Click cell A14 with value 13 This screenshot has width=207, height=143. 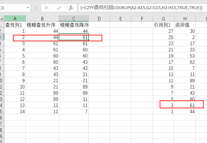tap(15, 105)
